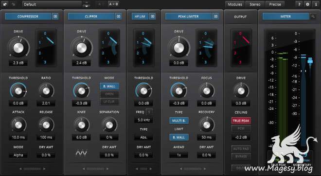
Task: Enable AUTO PAD in the output section
Action: (x=241, y=149)
